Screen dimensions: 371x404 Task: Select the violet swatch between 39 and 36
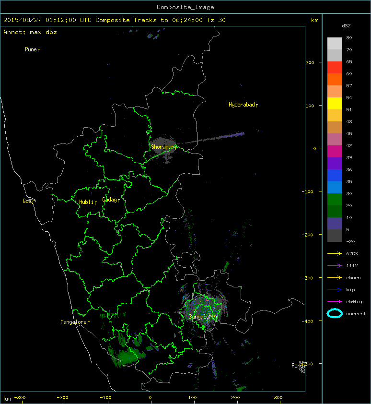click(x=335, y=163)
